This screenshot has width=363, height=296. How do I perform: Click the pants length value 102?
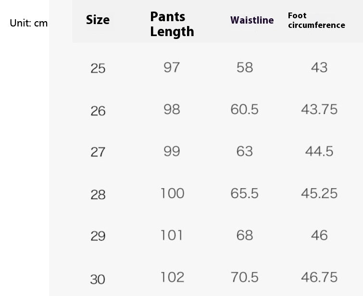172,277
